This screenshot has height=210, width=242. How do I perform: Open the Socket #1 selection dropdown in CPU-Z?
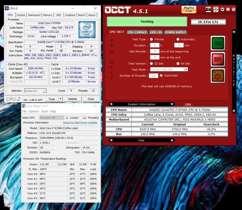click(44, 91)
